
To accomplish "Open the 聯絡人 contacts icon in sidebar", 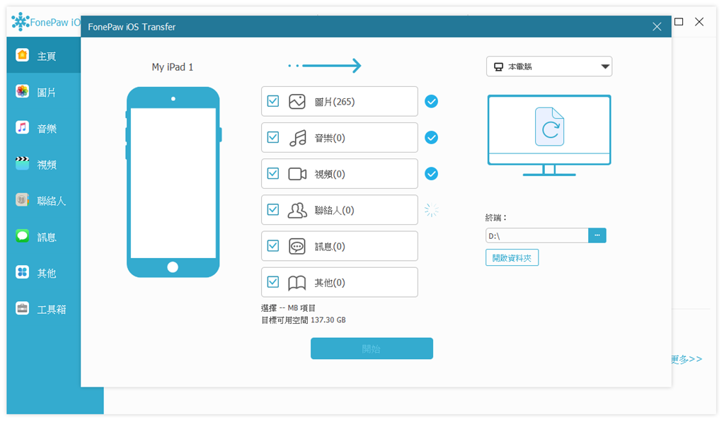I will coord(22,199).
